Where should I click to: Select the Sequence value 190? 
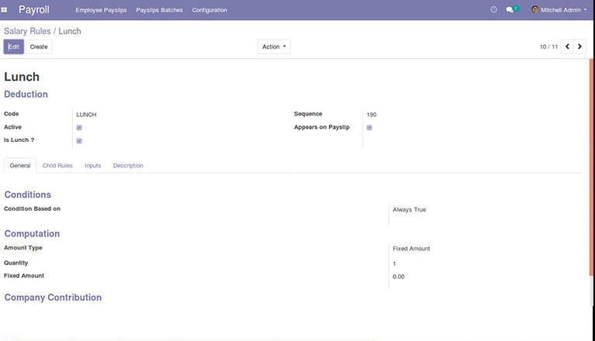[372, 115]
